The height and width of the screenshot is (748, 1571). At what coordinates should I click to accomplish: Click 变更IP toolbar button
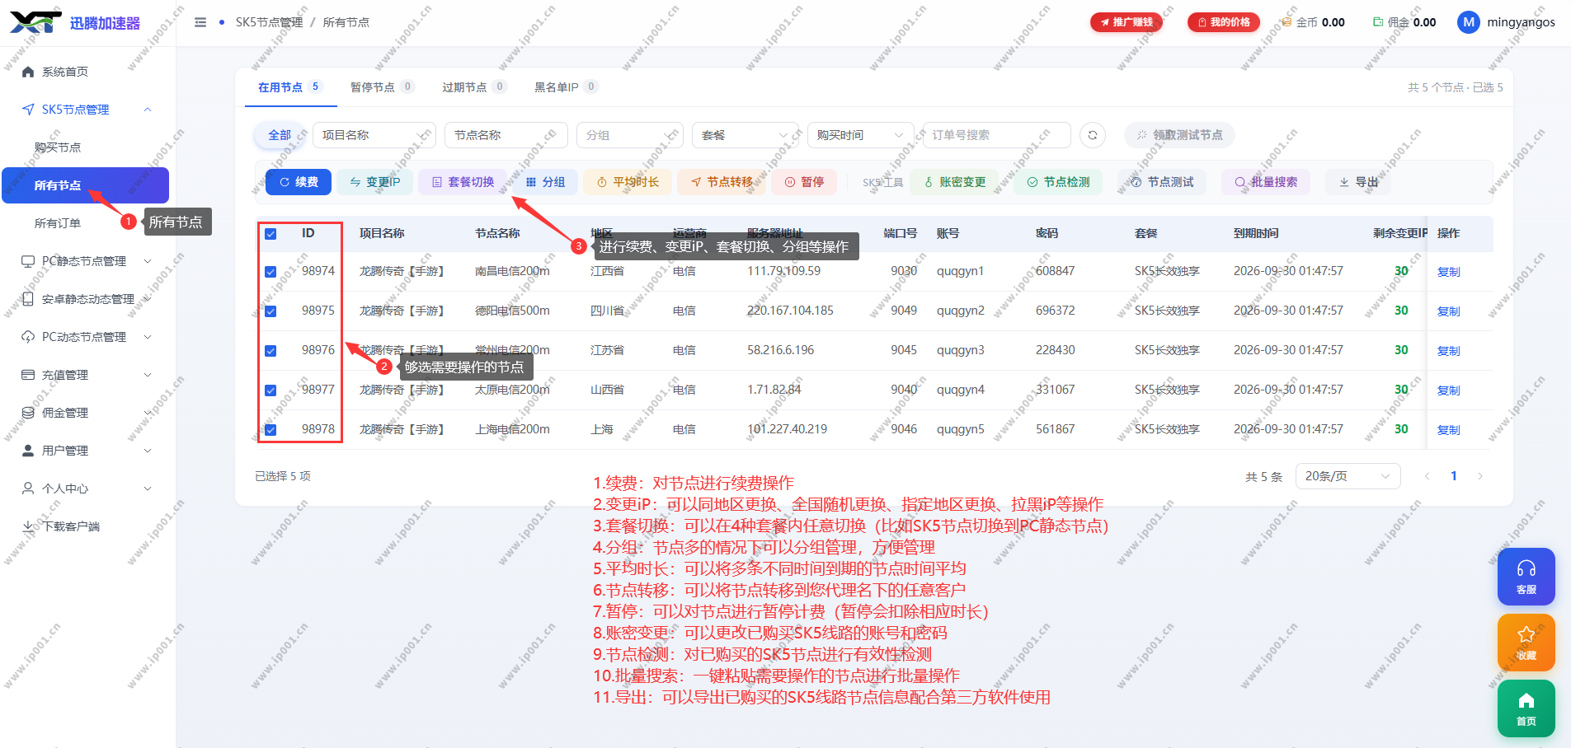click(x=375, y=182)
